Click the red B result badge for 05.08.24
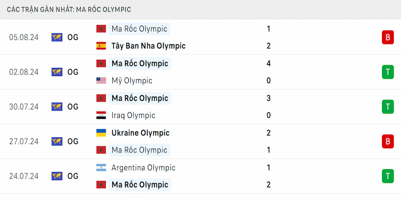Image resolution: width=401 pixels, height=200 pixels. (387, 37)
